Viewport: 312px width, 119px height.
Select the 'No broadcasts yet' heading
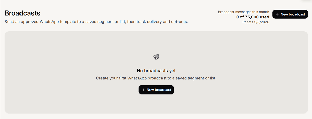point(156,71)
